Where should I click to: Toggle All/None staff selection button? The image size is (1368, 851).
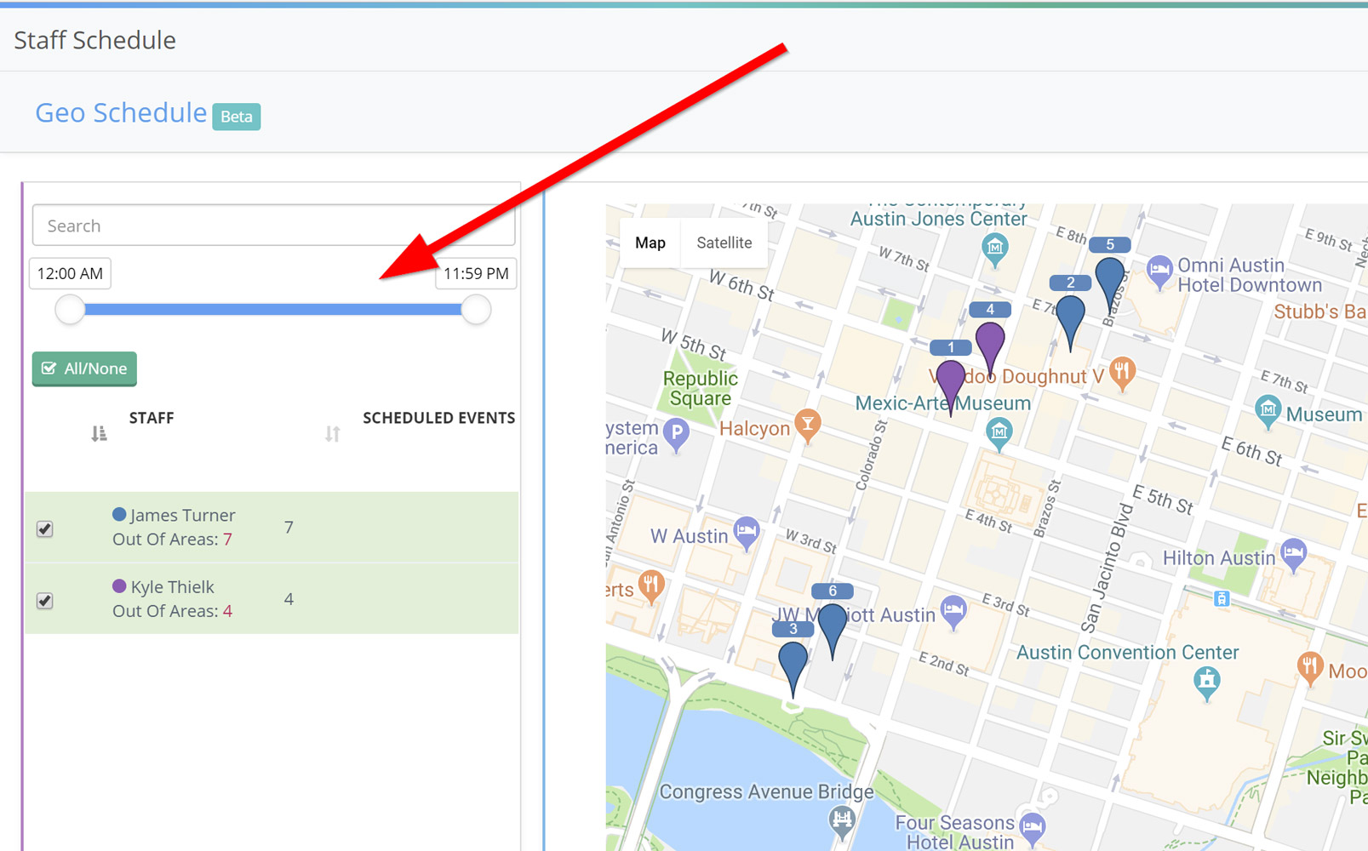[84, 368]
